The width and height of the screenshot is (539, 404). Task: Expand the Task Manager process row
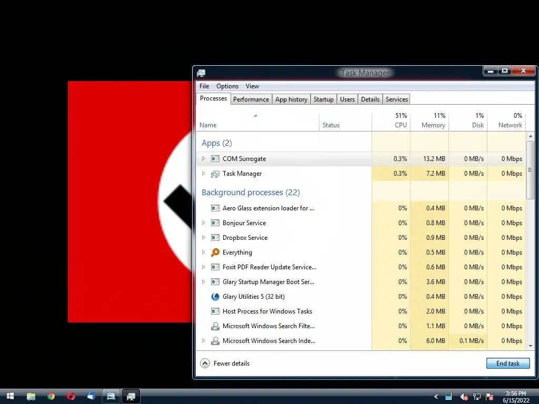(x=204, y=174)
